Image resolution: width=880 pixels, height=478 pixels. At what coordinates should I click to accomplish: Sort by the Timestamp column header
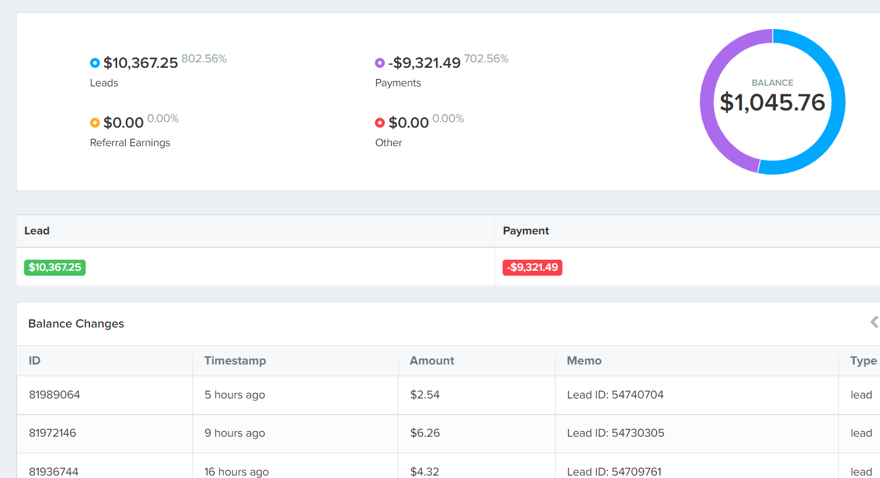235,361
